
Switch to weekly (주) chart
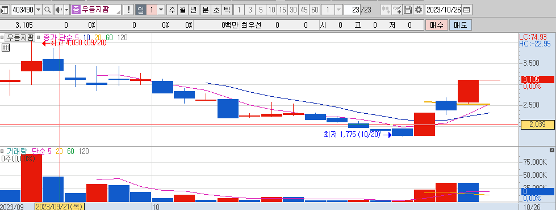coord(172,10)
